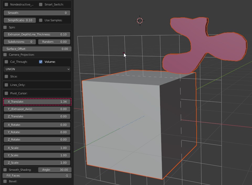Toggle the Bevel checkbox

click(x=5, y=181)
